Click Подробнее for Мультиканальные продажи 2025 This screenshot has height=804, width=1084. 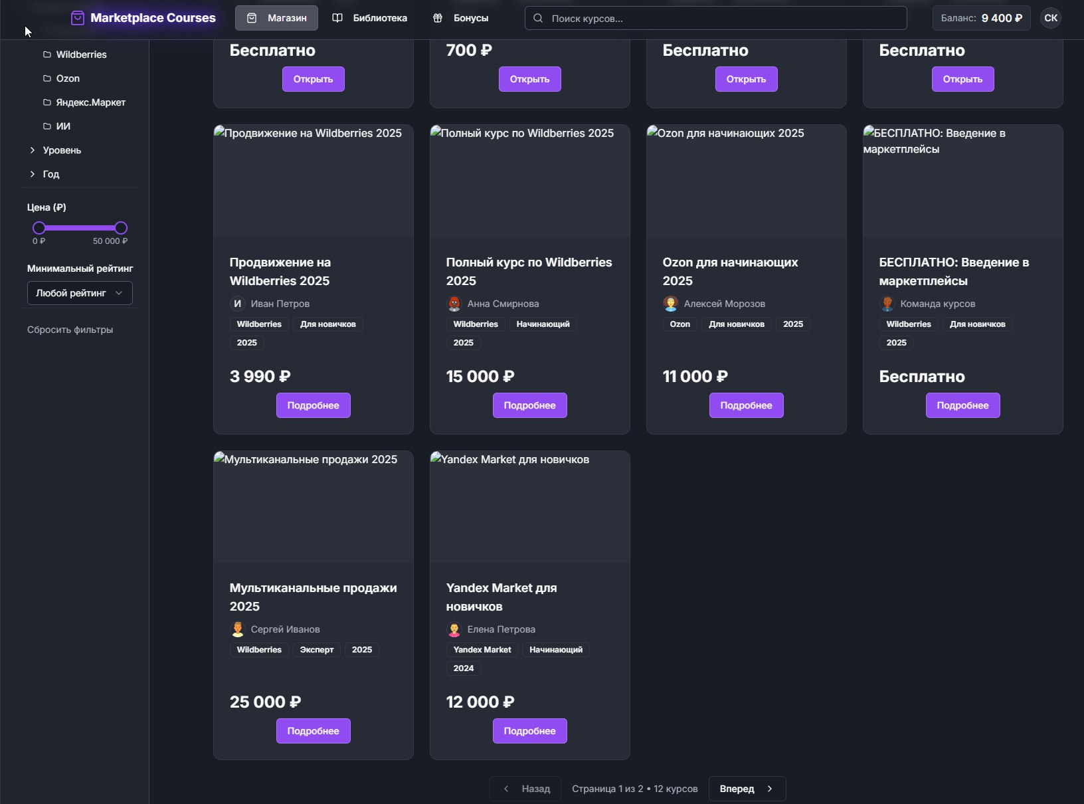[x=314, y=731]
